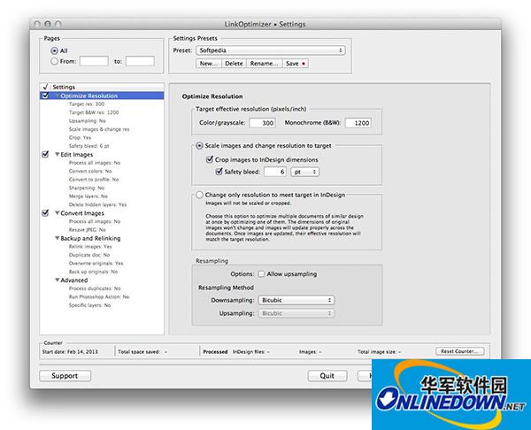This screenshot has height=430, width=531.
Task: Click 'Scale images & change res' entry
Action: click(99, 129)
